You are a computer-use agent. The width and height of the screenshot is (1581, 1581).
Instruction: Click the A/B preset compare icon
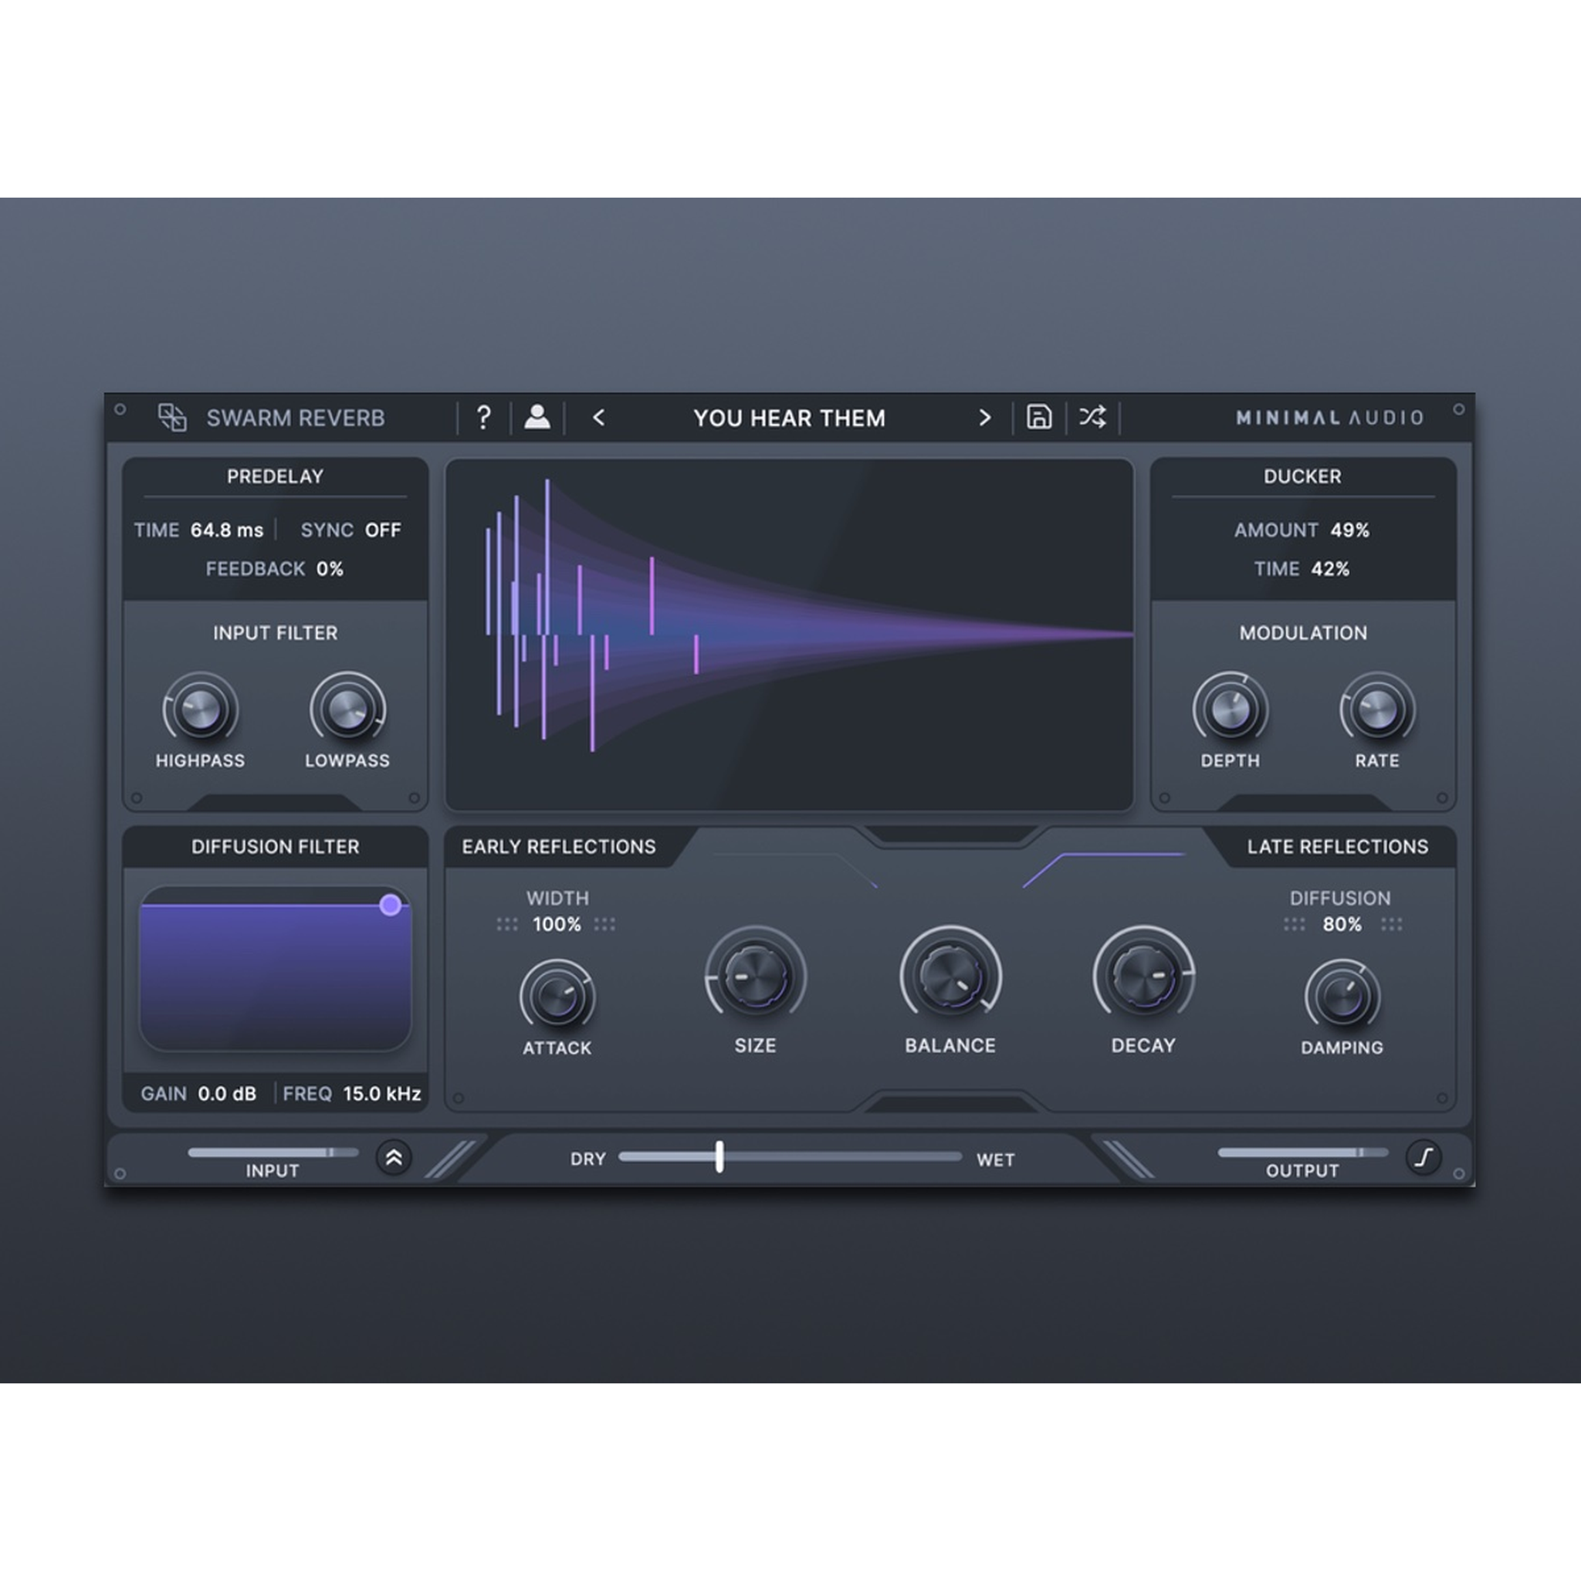172,418
